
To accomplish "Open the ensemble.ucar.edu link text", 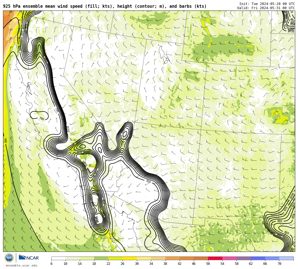I will (x=22, y=266).
